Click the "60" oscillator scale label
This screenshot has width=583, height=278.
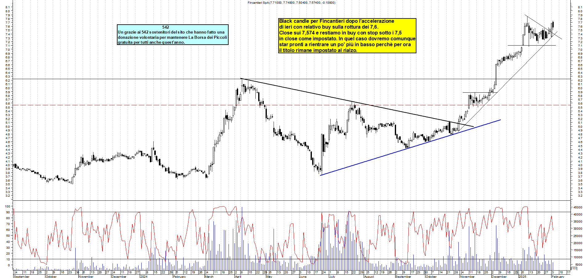(x=8, y=230)
